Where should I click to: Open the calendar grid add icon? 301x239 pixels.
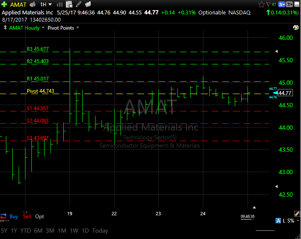pos(69,4)
